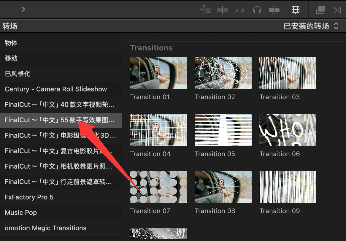The image size is (346, 241).
Task: Select FxFactory Pro 5 category
Action: [x=29, y=197]
